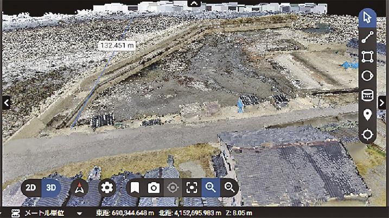Expand the right side panel arrow

[x=382, y=103]
